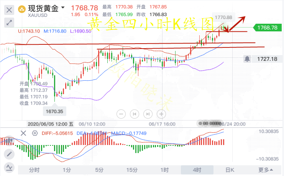Click the gold XAUUSD symbol logo
Screen dimensions: 284x176
22,9
